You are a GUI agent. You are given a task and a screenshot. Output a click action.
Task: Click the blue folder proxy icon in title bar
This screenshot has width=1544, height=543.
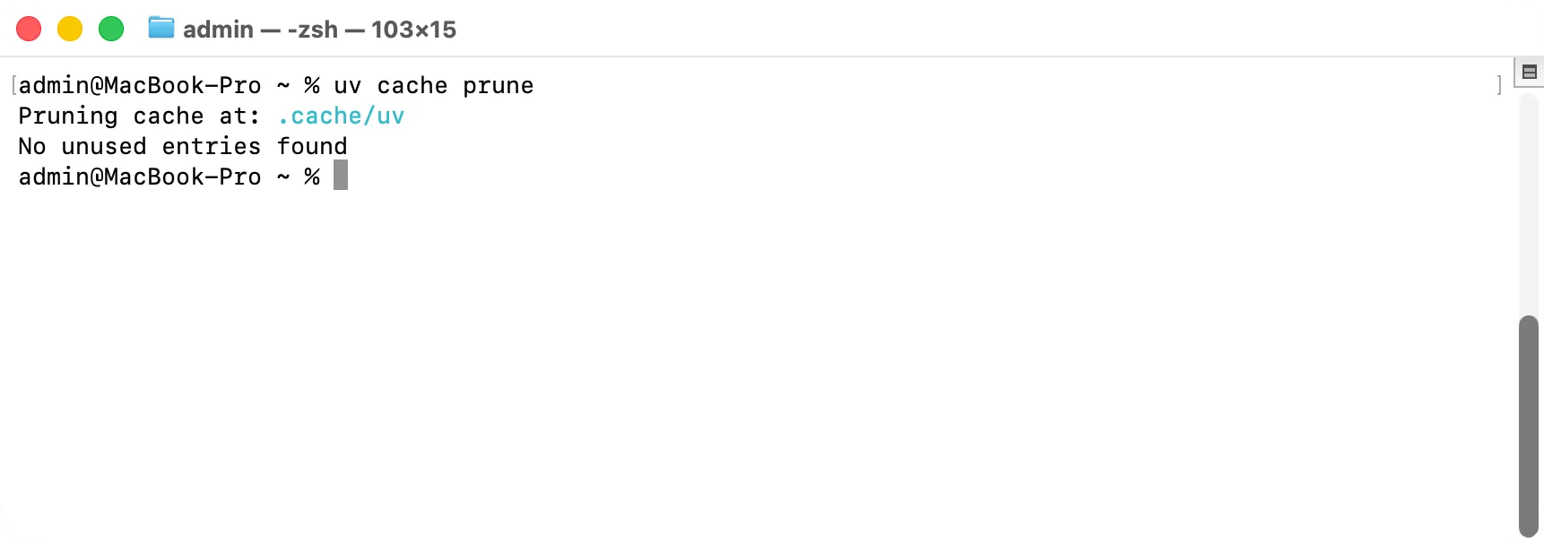(161, 28)
